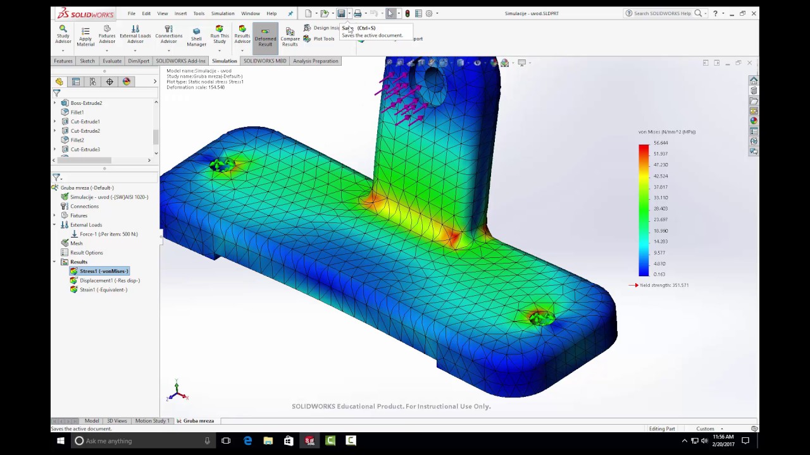The height and width of the screenshot is (455, 810).
Task: Open the Tools menu
Action: pyautogui.click(x=199, y=13)
